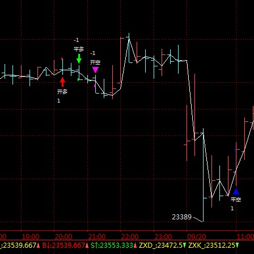Select the 23389 low price label
The width and height of the screenshot is (254, 254).
[182, 217]
